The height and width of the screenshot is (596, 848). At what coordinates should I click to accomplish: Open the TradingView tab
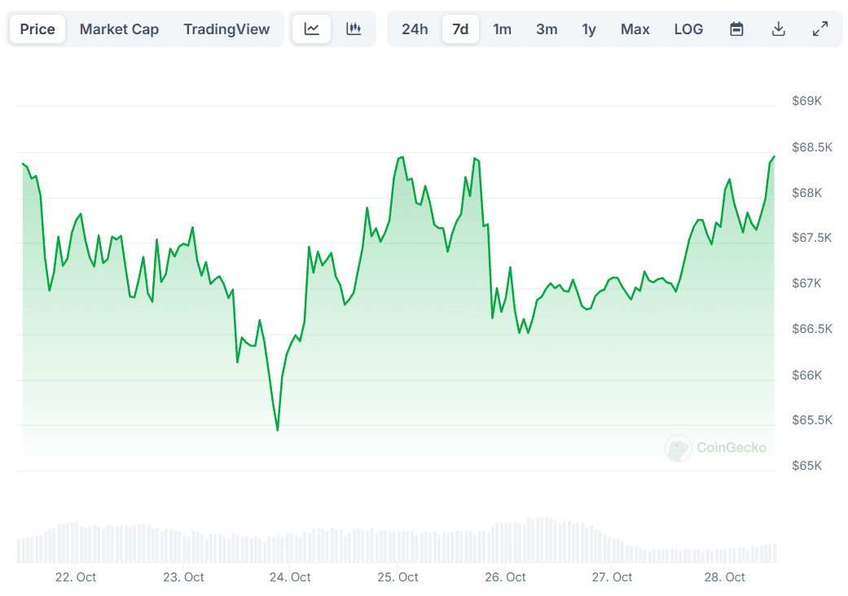(x=226, y=28)
